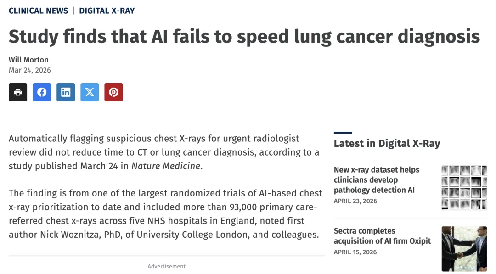Click the chest x-ray grid thumbnail
This screenshot has width=496, height=274.
point(464,187)
